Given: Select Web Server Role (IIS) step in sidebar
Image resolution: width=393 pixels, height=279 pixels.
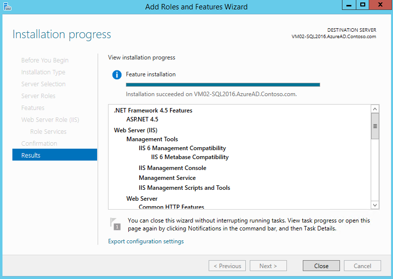Looking at the screenshot, I should pyautogui.click(x=50, y=120).
